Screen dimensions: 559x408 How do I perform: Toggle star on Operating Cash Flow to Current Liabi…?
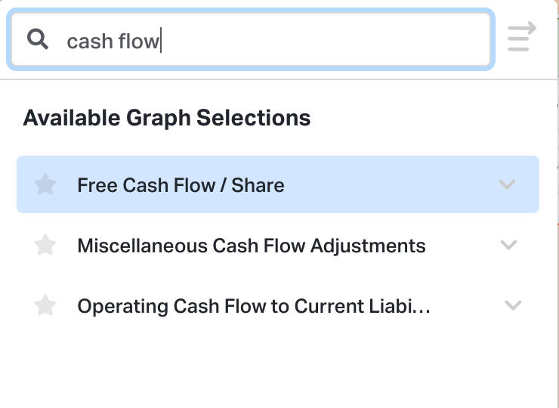pyautogui.click(x=46, y=306)
